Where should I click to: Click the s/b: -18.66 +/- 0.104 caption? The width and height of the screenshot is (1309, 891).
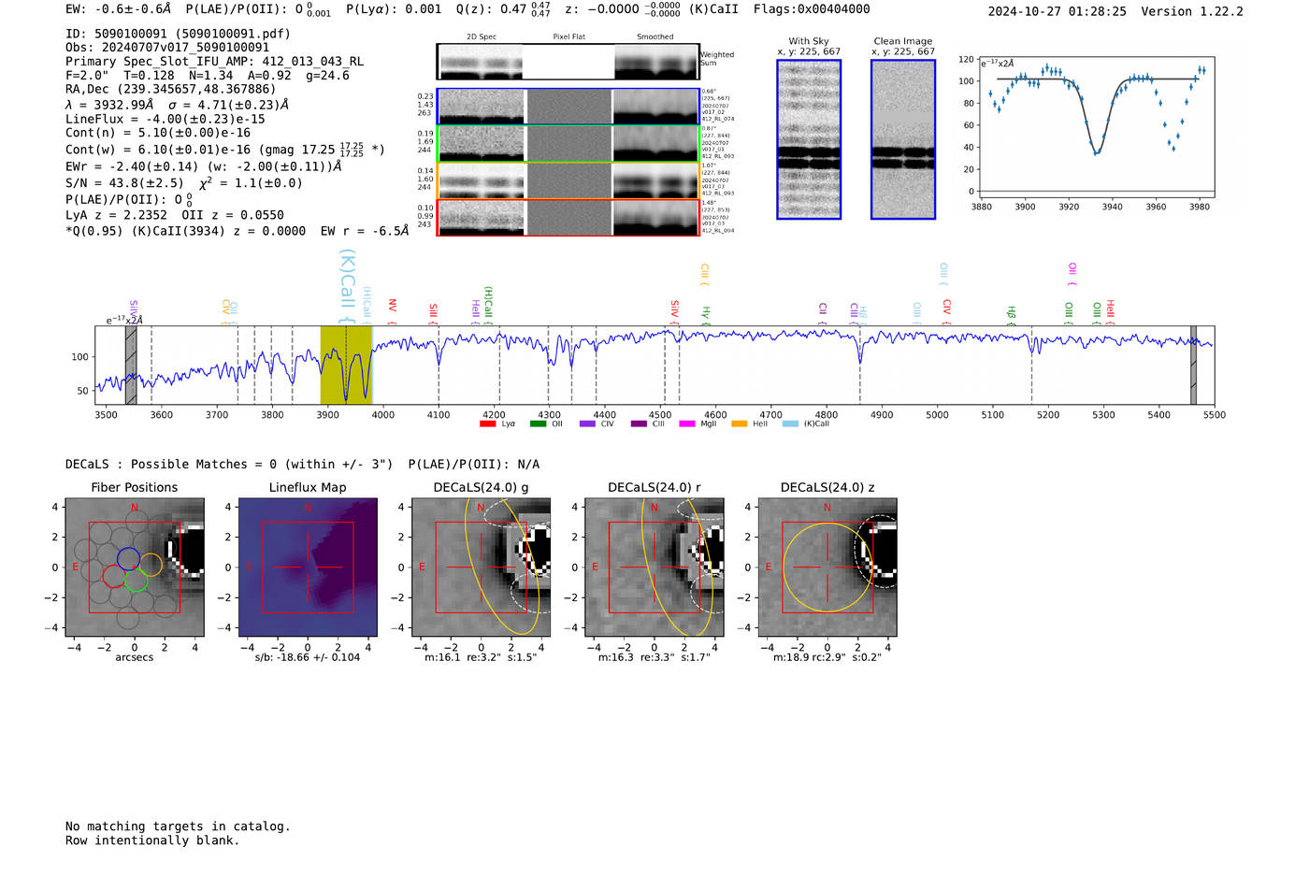tap(308, 657)
